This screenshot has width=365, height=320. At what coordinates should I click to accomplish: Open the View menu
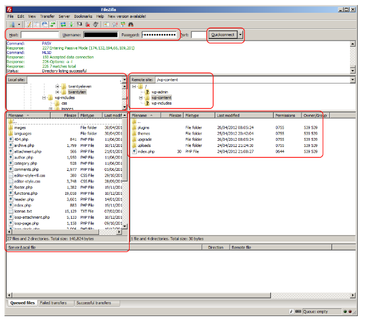point(32,16)
